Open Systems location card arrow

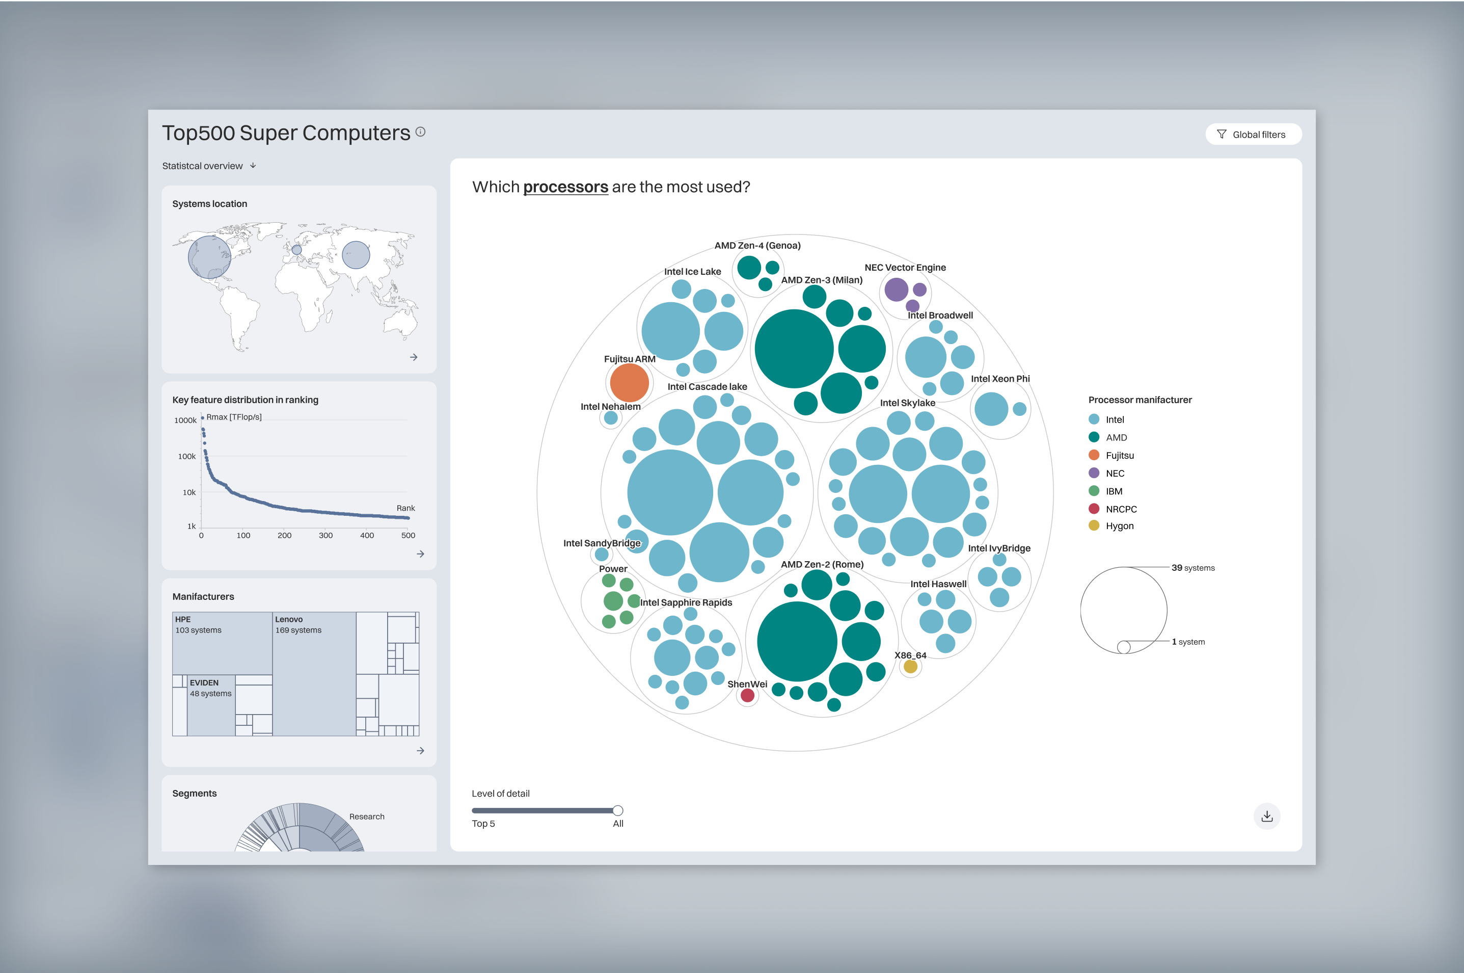(x=414, y=357)
